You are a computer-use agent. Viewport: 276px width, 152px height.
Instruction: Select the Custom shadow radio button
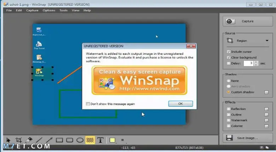[x=229, y=92]
